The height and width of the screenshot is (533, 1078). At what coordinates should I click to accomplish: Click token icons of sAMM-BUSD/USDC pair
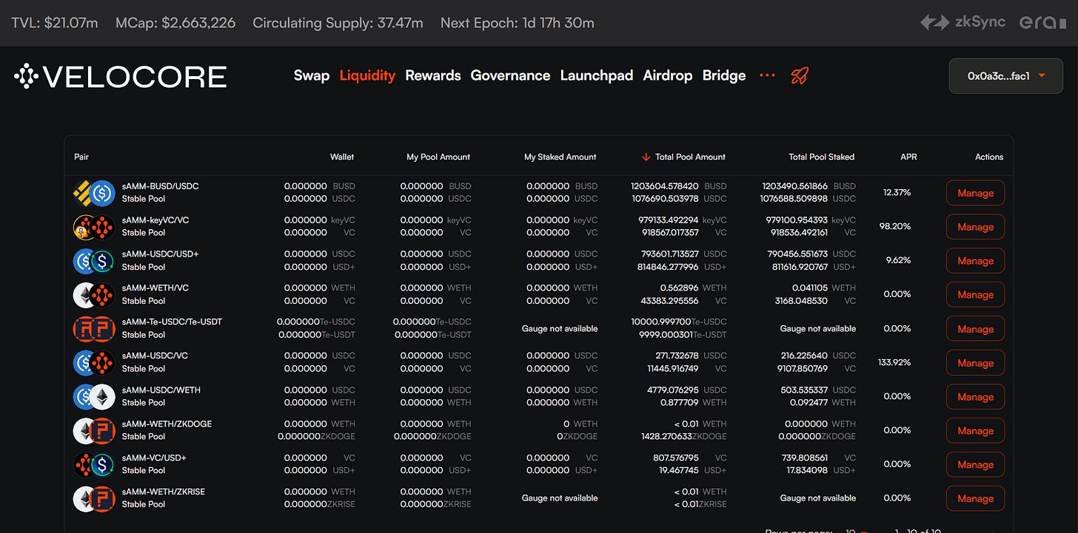pos(94,193)
